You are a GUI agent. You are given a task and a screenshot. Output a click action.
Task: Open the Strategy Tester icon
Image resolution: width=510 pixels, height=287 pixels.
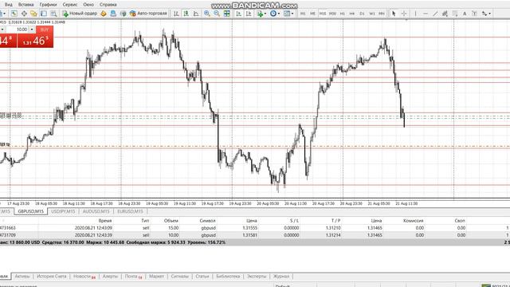point(53,14)
